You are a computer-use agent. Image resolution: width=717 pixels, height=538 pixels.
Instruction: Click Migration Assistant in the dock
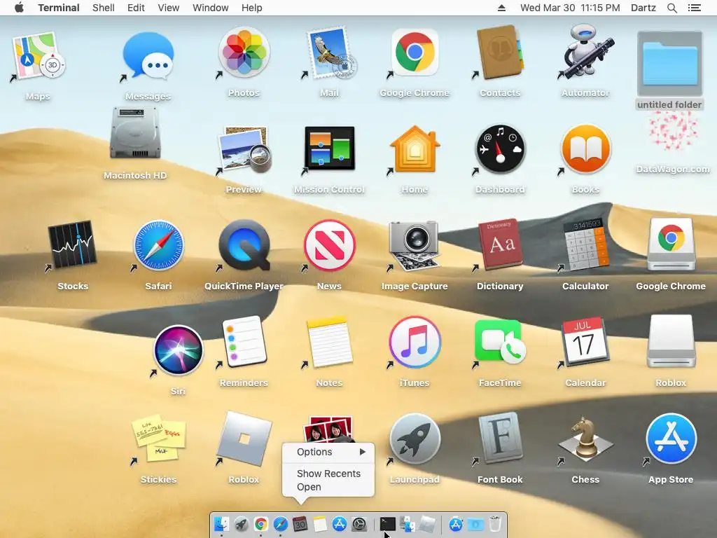pyautogui.click(x=408, y=524)
